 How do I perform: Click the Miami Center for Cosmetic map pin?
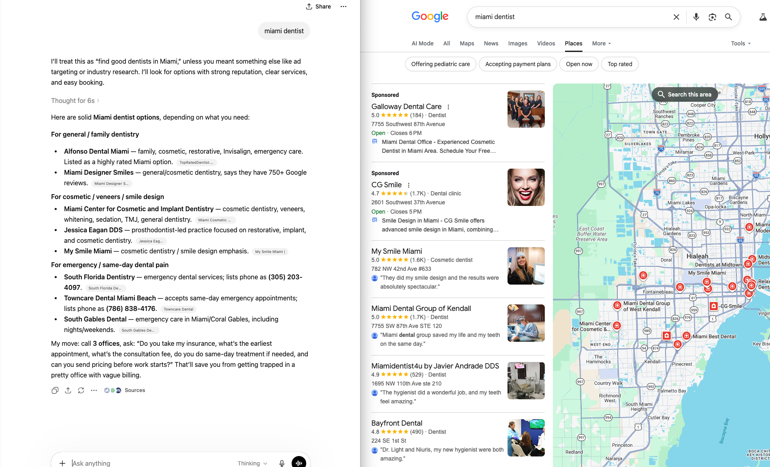616,325
